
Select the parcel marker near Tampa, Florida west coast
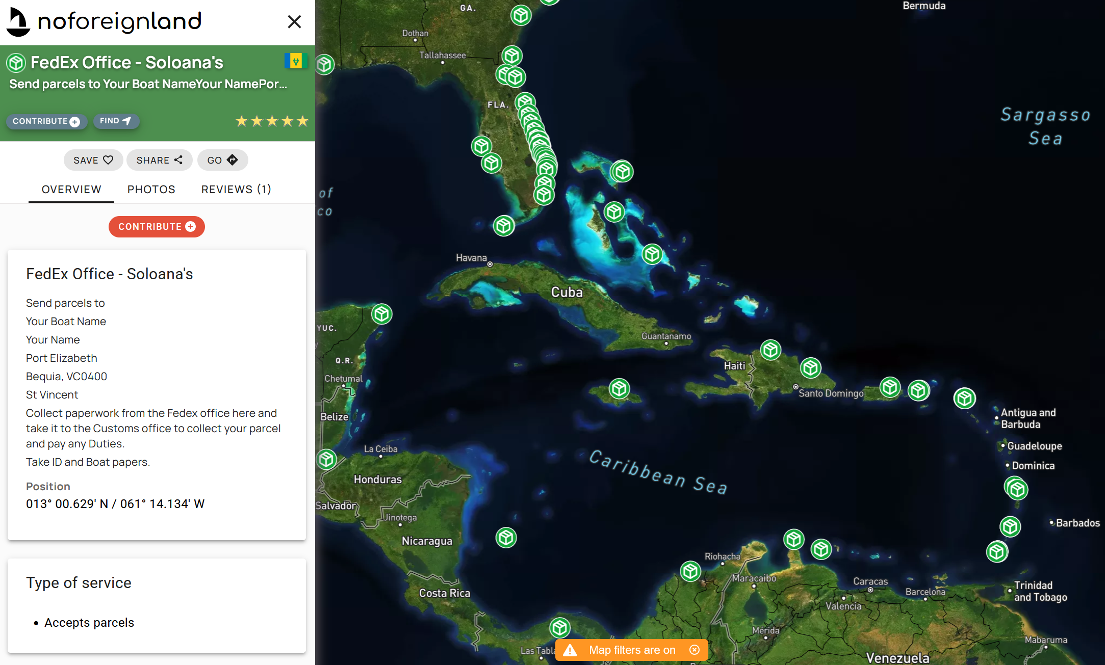[x=481, y=146]
